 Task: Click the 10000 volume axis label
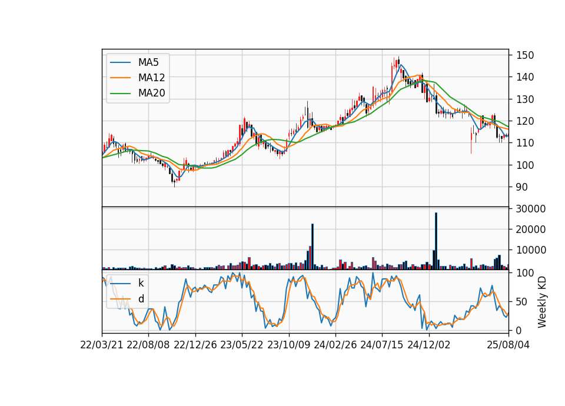pyautogui.click(x=531, y=249)
